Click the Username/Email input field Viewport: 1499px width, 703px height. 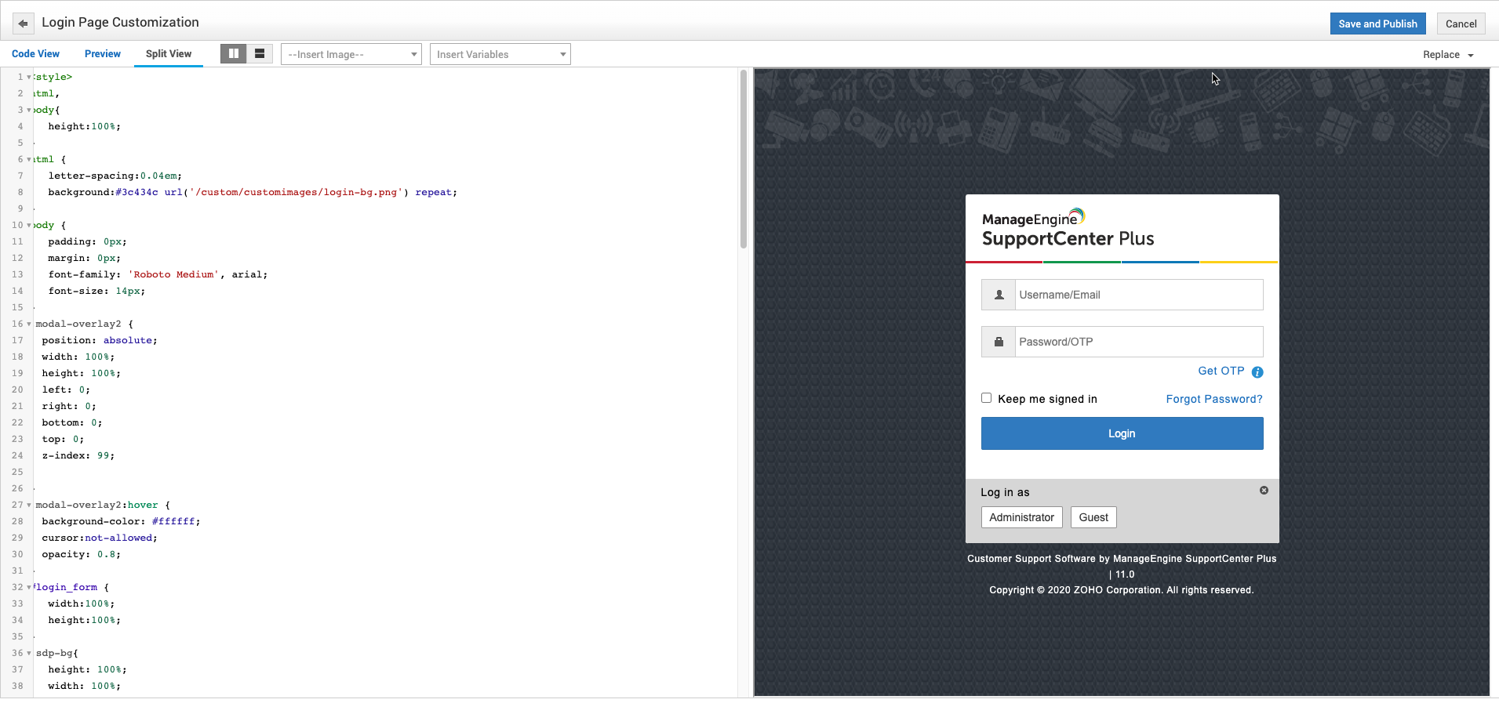(1139, 295)
